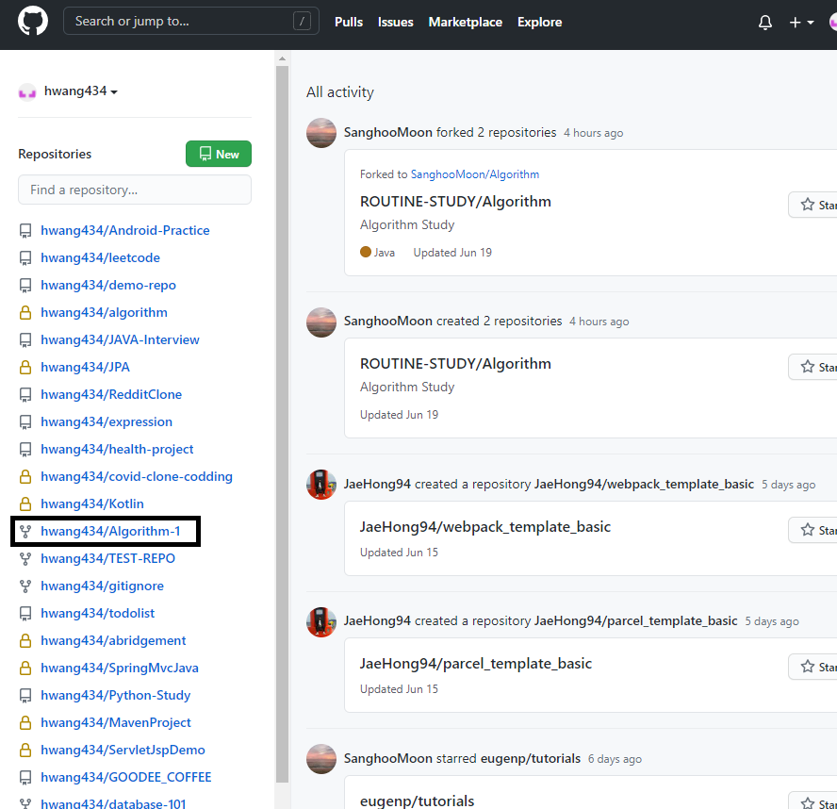Open Marketplace from the header

pos(465,22)
